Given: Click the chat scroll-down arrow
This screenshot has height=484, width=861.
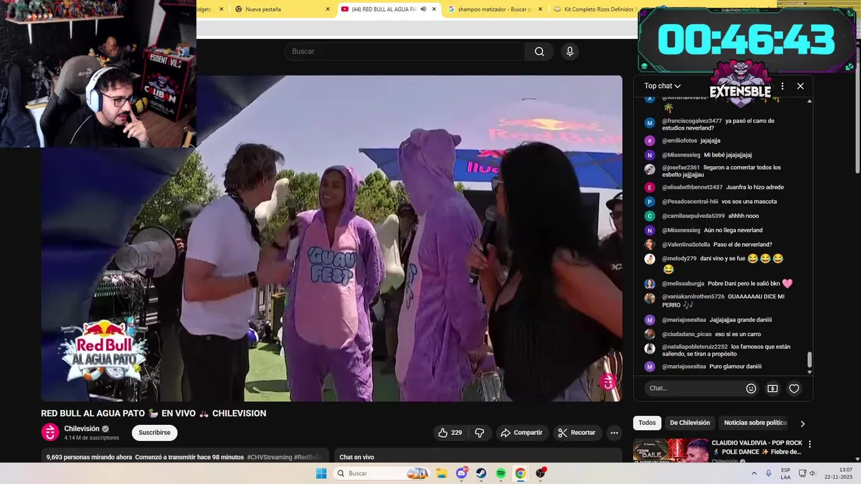Looking at the screenshot, I should (x=809, y=372).
